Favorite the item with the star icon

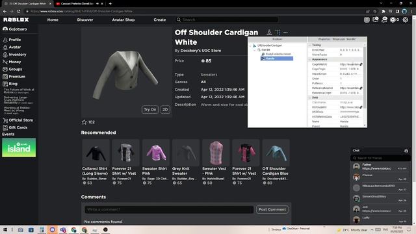(84, 122)
